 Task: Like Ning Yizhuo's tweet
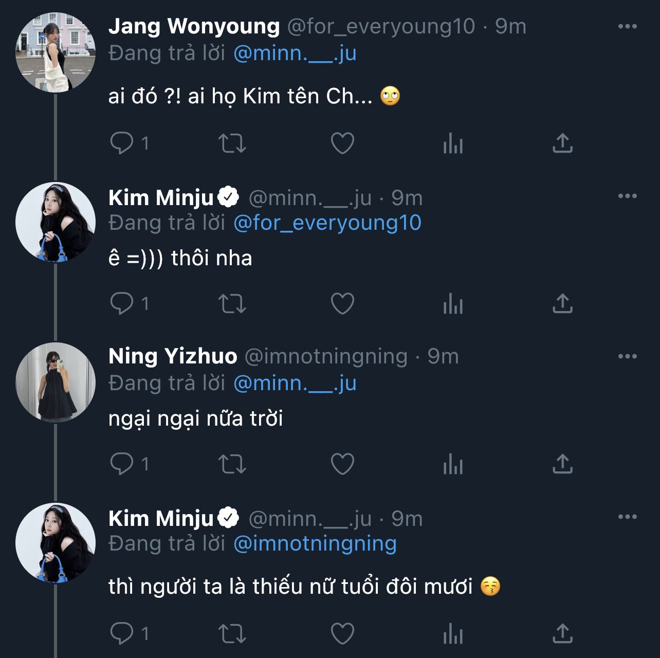342,464
